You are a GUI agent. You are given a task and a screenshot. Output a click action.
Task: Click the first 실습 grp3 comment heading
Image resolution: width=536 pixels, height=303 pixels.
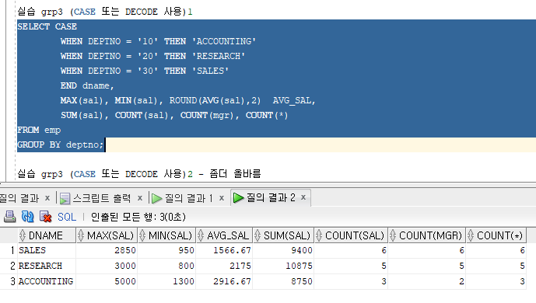tap(105, 12)
